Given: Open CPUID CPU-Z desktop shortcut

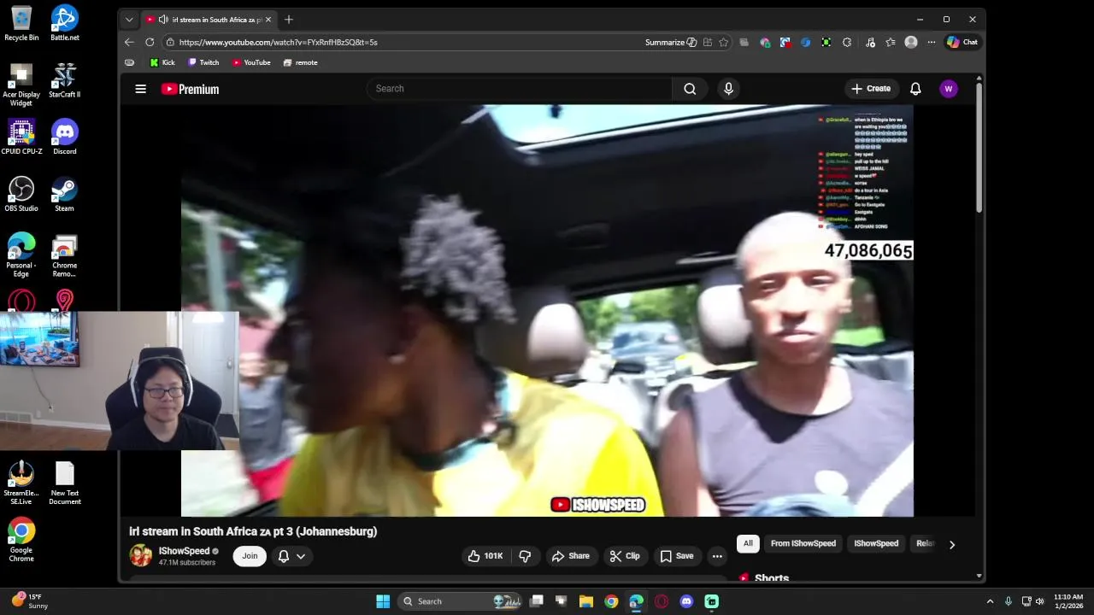Looking at the screenshot, I should tap(21, 137).
